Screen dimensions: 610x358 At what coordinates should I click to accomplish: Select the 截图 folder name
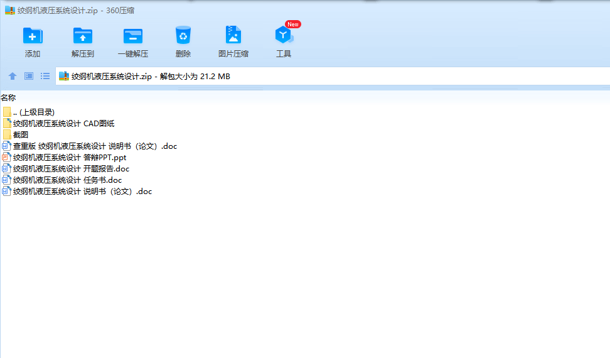(x=21, y=134)
